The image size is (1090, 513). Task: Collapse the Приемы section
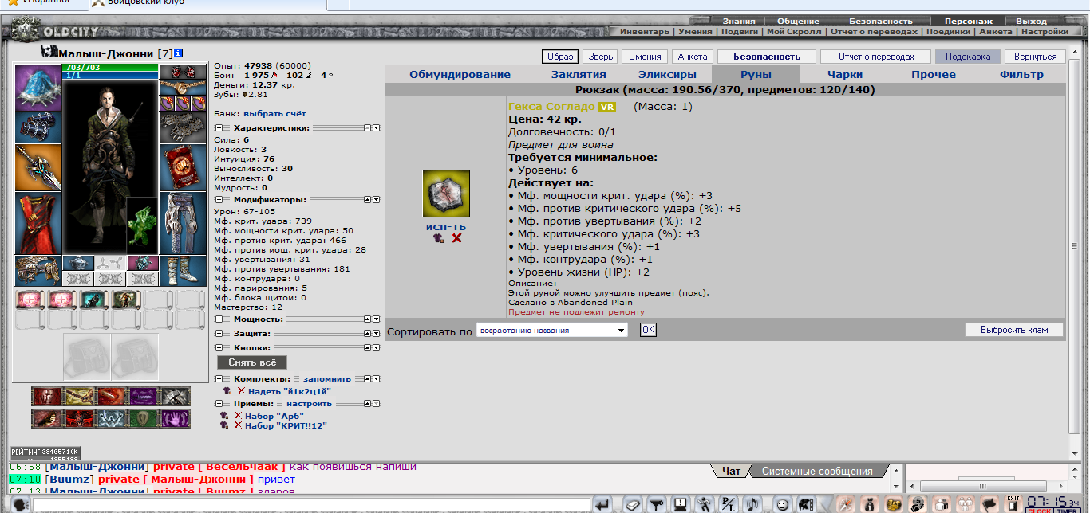coord(219,403)
